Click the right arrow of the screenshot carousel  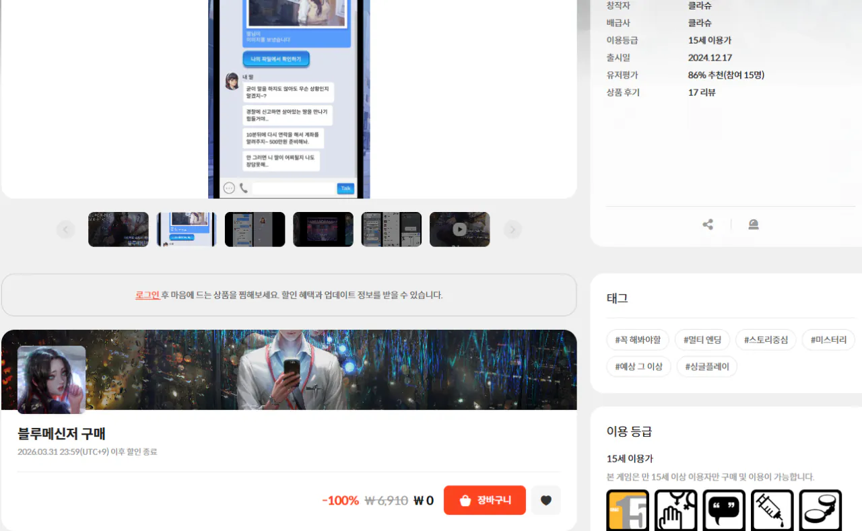point(512,229)
